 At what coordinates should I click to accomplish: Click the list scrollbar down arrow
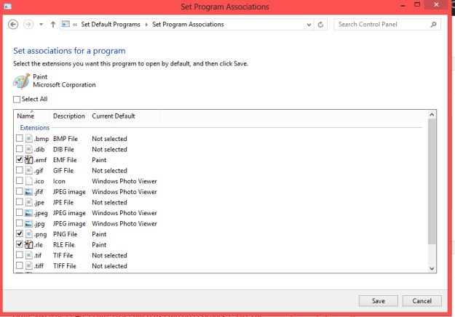pos(432,268)
